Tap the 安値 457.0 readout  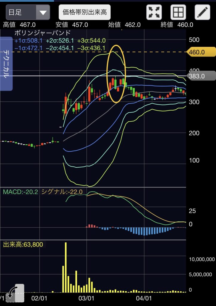[72, 25]
